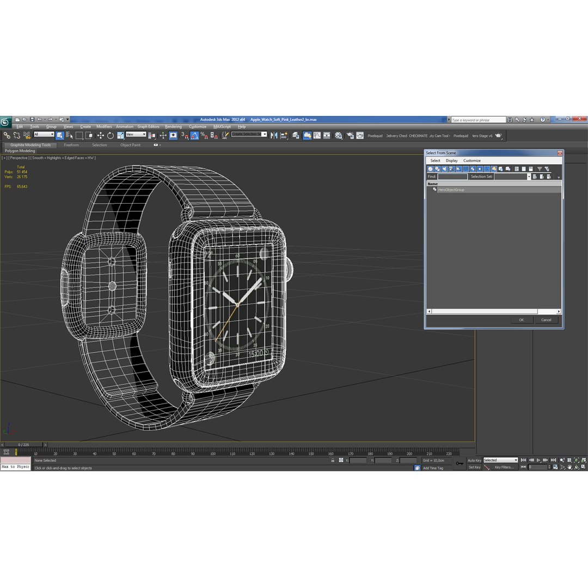Activate the Select and Rotate tool

110,136
